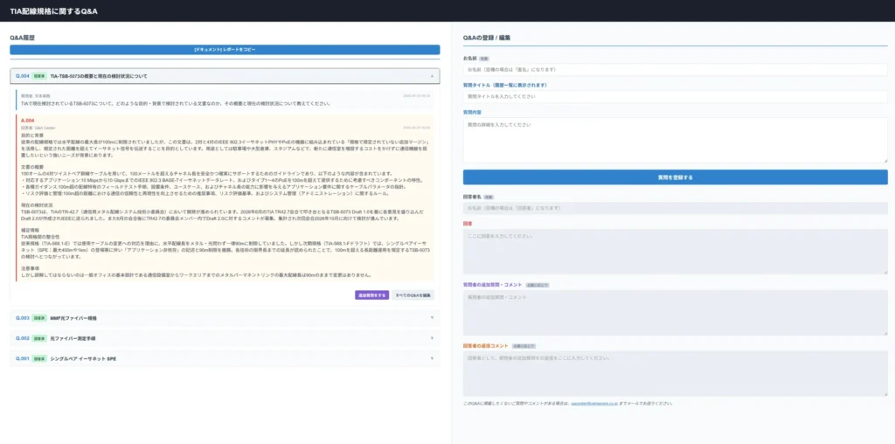This screenshot has height=444, width=895.
Task: Copy the document report with blue button
Action: (225, 50)
